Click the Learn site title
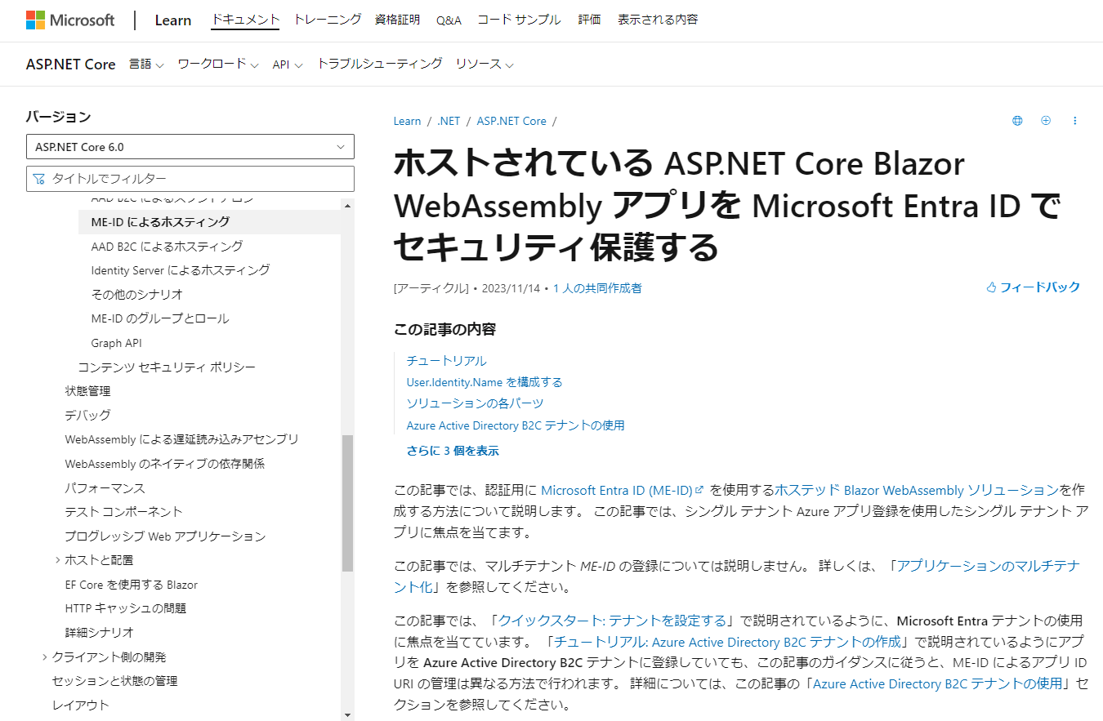 tap(173, 20)
